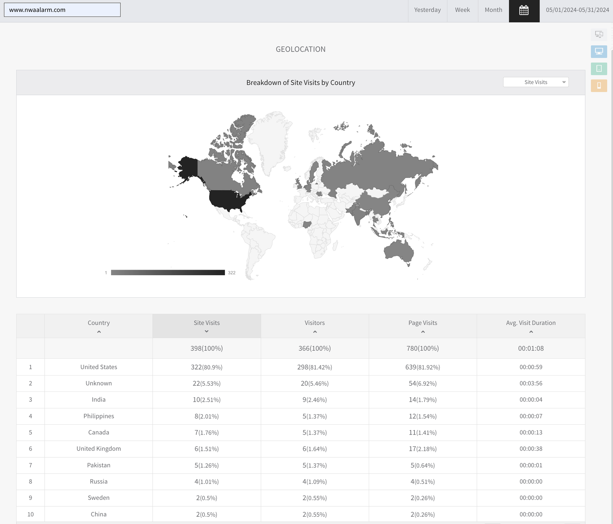This screenshot has height=524, width=613.
Task: Select the all devices filter icon
Action: (x=599, y=34)
